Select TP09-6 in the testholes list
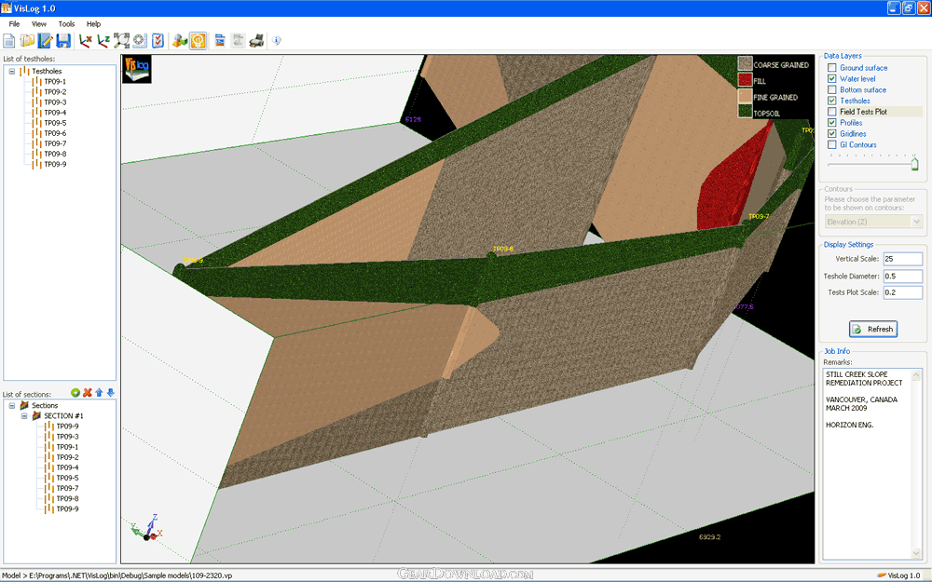This screenshot has height=582, width=932. (x=55, y=133)
